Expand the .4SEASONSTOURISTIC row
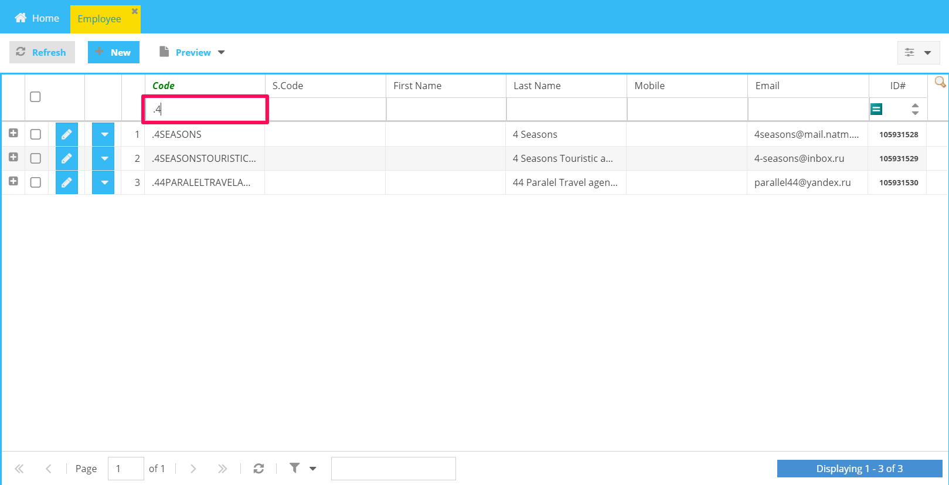949x485 pixels. click(13, 157)
